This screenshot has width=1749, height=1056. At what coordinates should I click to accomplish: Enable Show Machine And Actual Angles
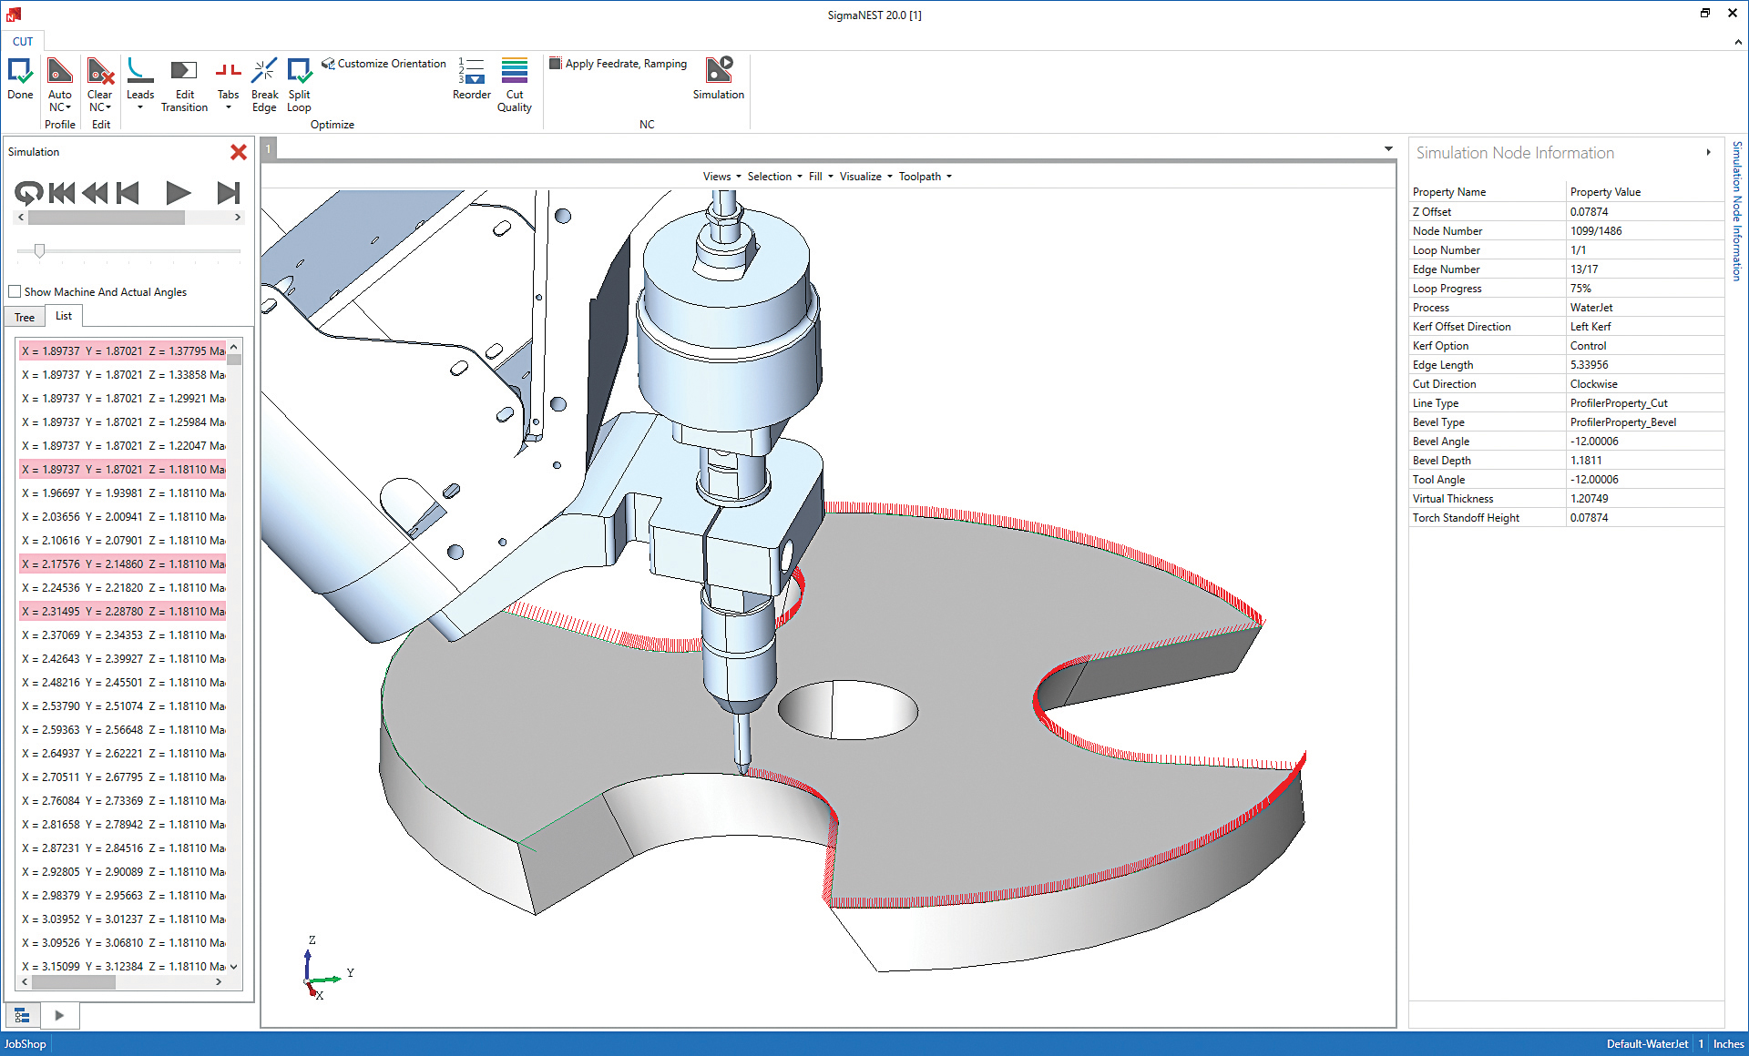15,291
